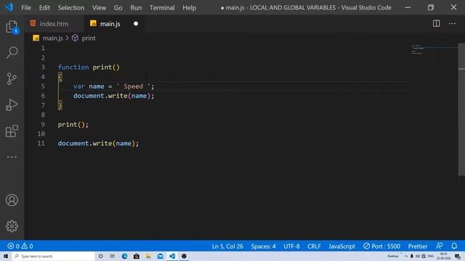465x261 pixels.
Task: Click the clock in the system tray
Action: [x=444, y=256]
